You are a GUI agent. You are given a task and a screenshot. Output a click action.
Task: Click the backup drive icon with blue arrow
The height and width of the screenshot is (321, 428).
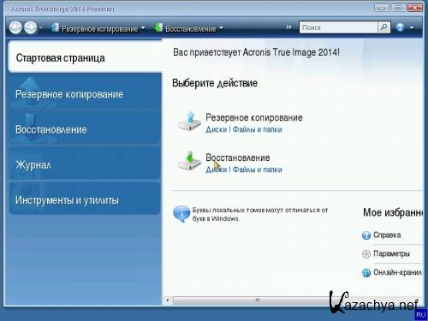point(190,122)
